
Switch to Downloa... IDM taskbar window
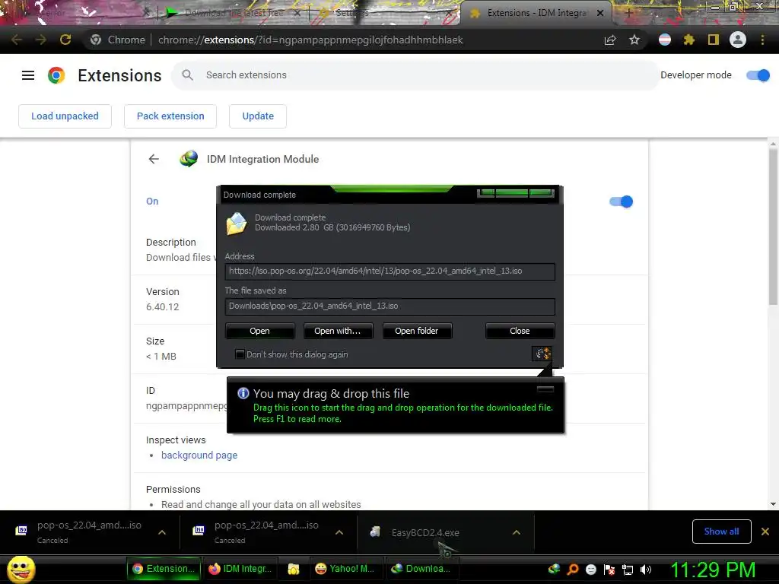point(421,569)
